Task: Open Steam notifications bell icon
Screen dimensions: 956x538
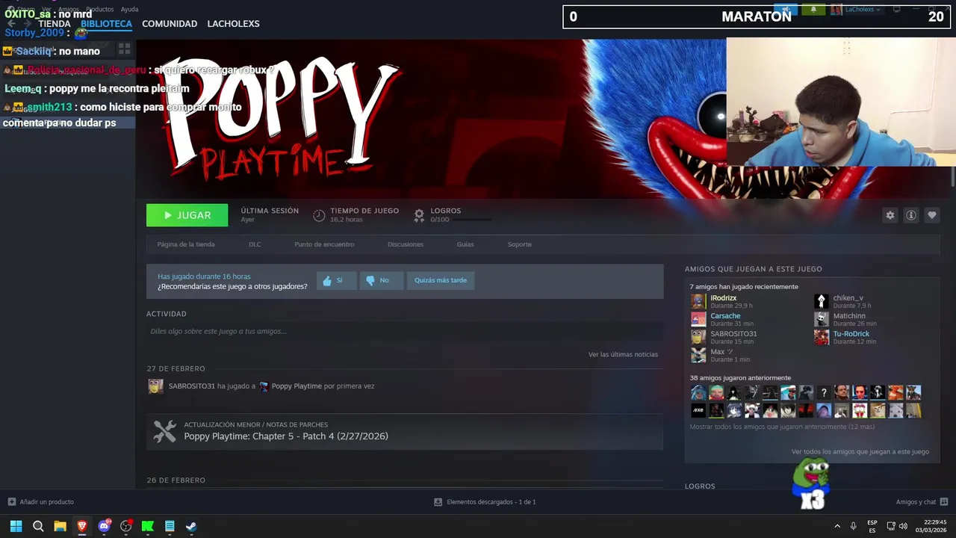Action: 813,10
